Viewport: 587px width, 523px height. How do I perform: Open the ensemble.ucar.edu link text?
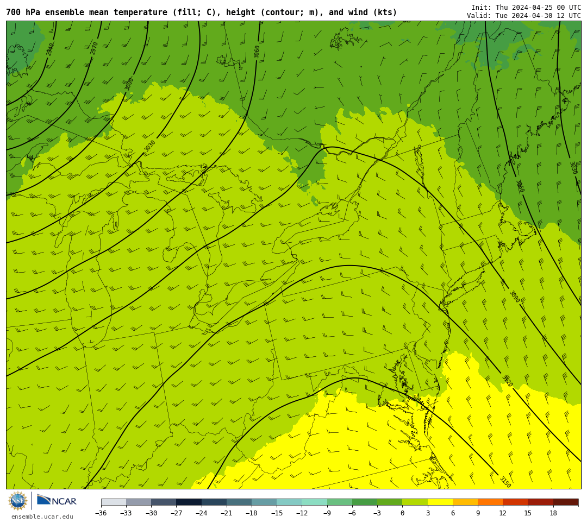(42, 516)
